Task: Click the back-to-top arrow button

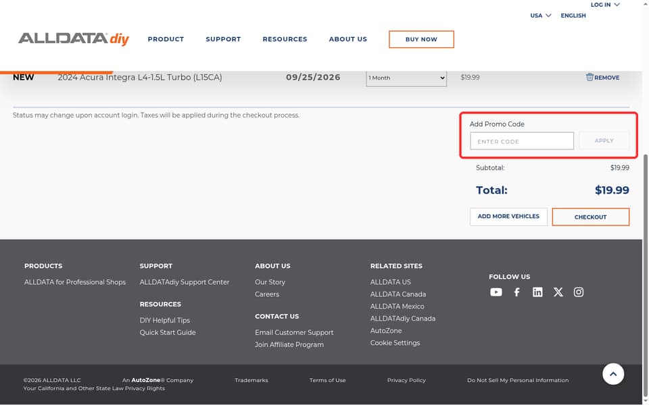Action: tap(613, 374)
